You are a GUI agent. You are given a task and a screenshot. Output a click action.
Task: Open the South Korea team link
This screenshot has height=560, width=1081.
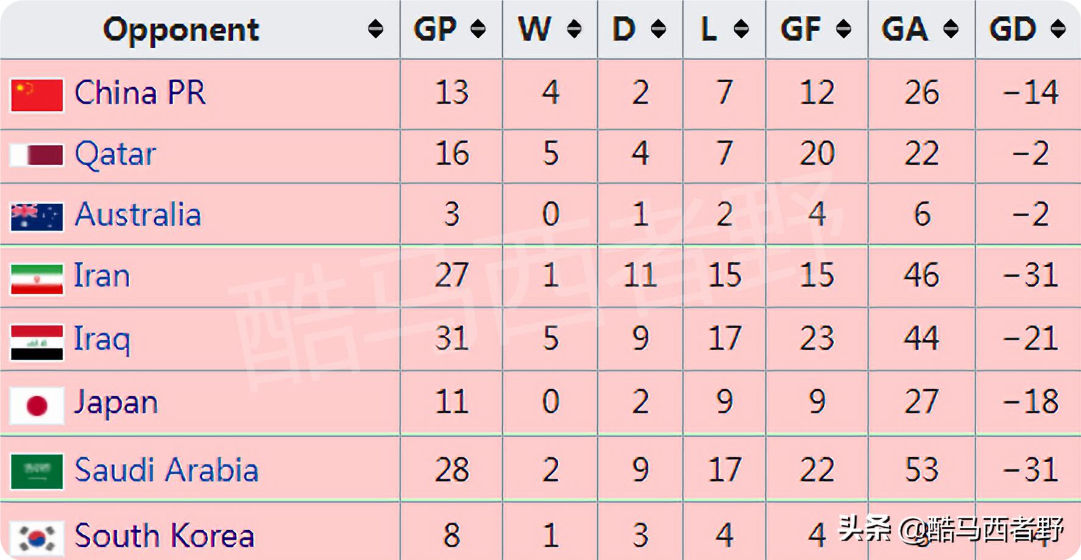point(164,536)
